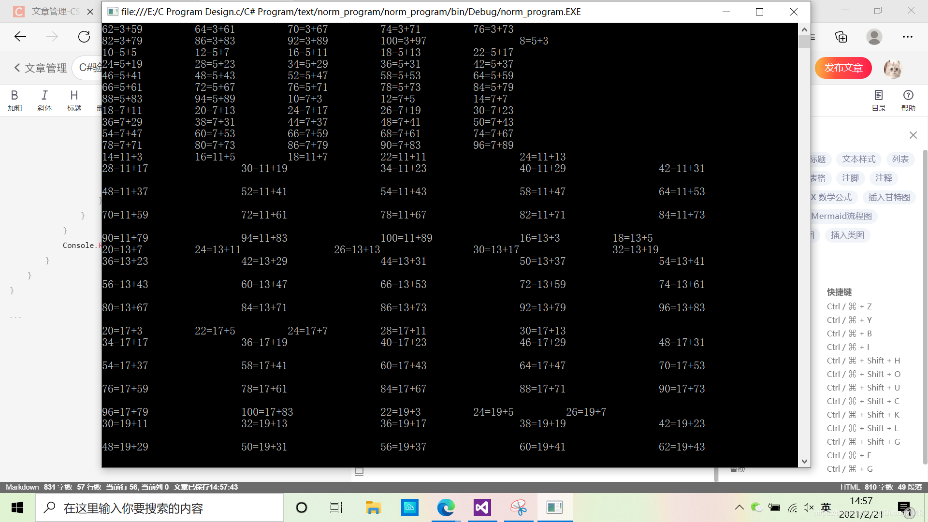The height and width of the screenshot is (522, 928).
Task: Open the taskbar clock and date
Action: click(861, 507)
